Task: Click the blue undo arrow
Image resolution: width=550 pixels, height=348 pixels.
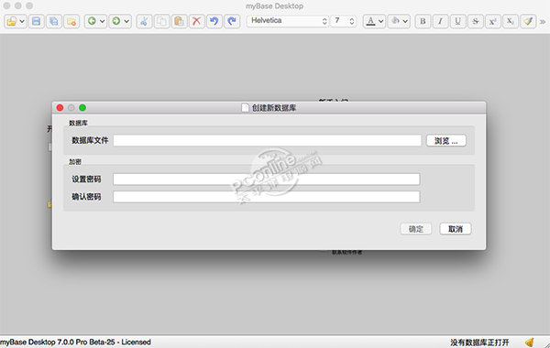Action: pyautogui.click(x=214, y=21)
